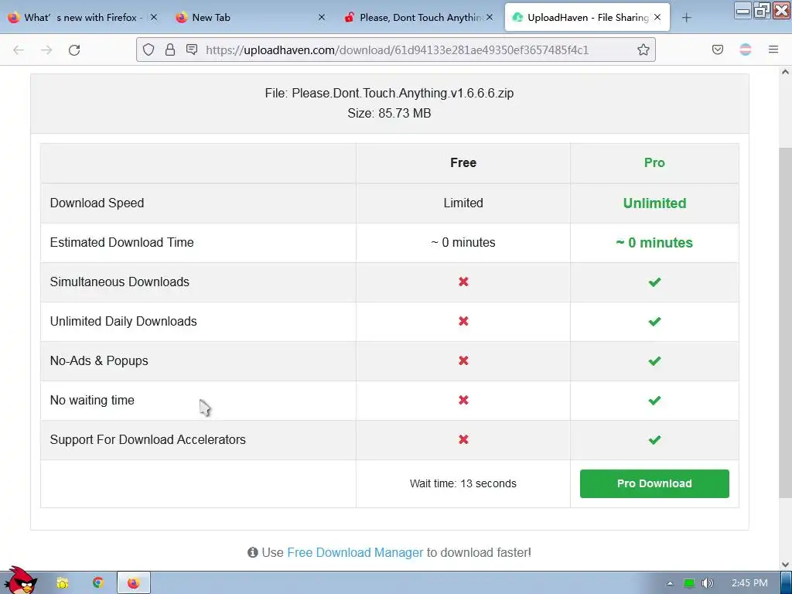Click the page scrollbar down arrow
This screenshot has height=594, width=792.
click(785, 564)
